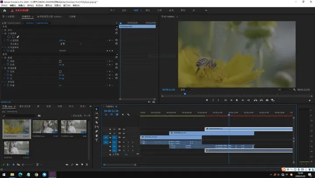Click the search icon in Project panel footer

[72, 165]
